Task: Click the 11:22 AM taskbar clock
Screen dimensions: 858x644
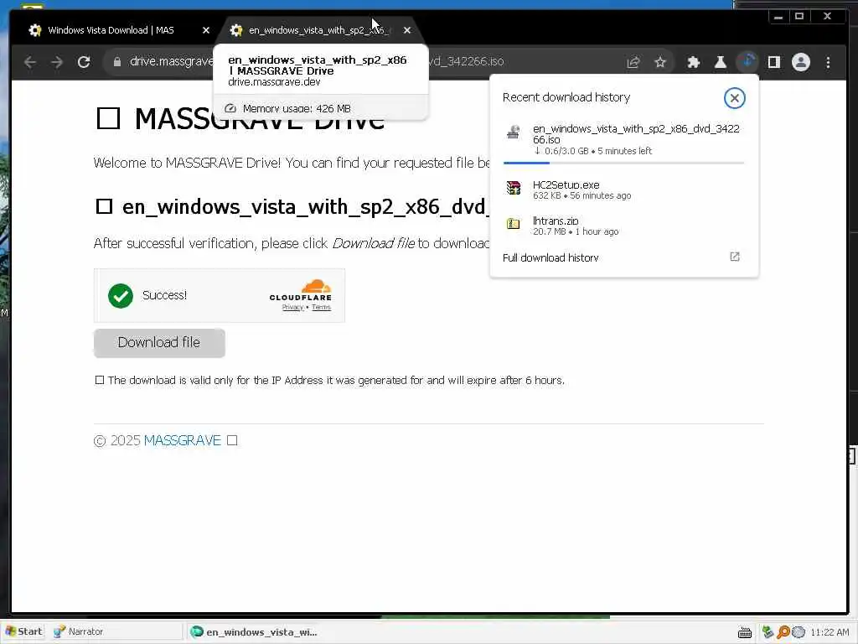Action: pyautogui.click(x=830, y=632)
